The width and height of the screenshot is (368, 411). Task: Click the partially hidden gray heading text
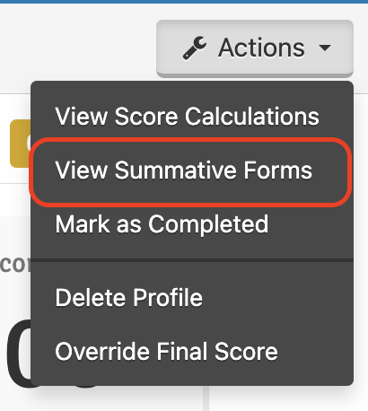point(15,265)
